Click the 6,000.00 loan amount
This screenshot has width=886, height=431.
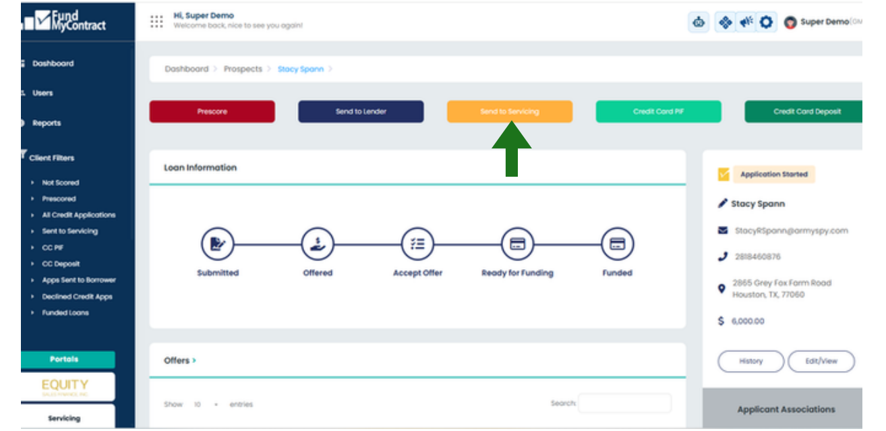click(748, 321)
